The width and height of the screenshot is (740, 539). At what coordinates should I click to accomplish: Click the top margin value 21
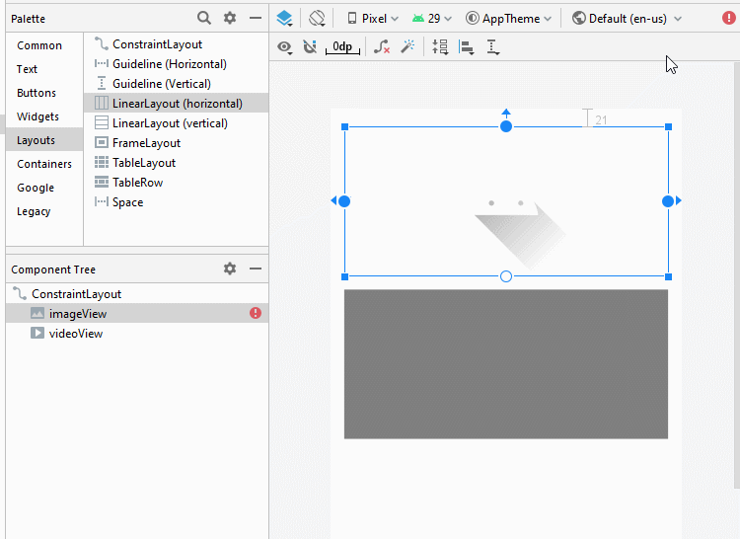click(601, 119)
